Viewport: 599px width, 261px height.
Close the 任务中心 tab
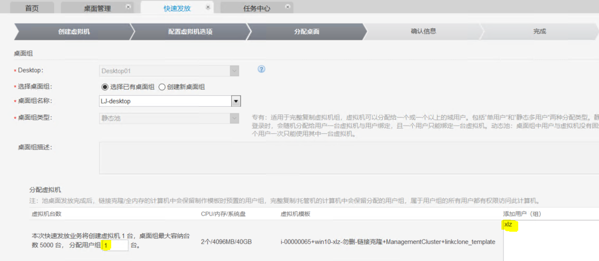pyautogui.click(x=287, y=7)
